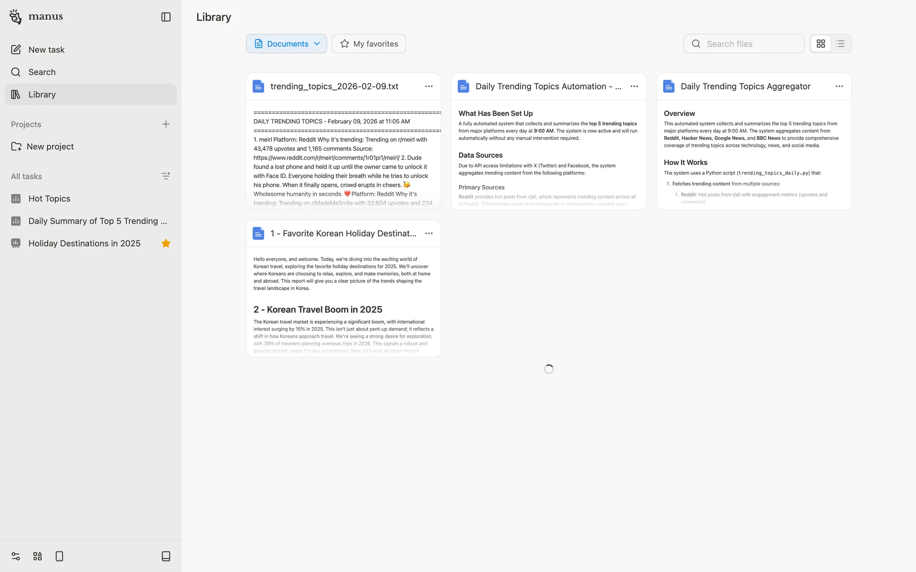
Task: Switch to grid view
Action: tap(821, 44)
